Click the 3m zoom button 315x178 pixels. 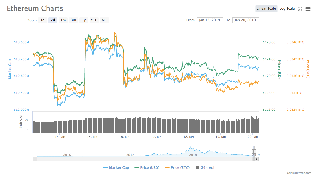pyautogui.click(x=73, y=20)
